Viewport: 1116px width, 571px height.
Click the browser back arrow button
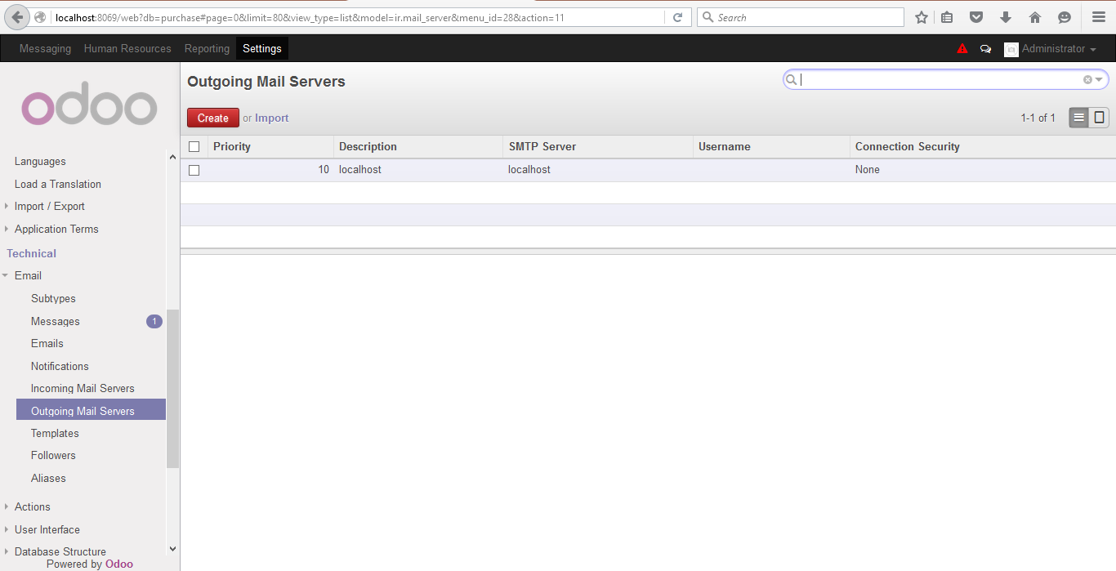tap(17, 17)
